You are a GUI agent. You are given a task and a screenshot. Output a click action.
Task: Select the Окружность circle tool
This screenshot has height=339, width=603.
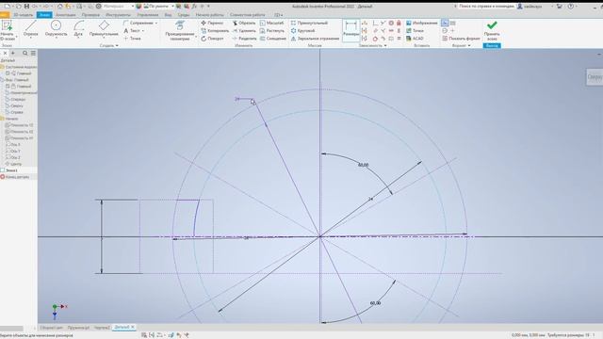click(57, 29)
